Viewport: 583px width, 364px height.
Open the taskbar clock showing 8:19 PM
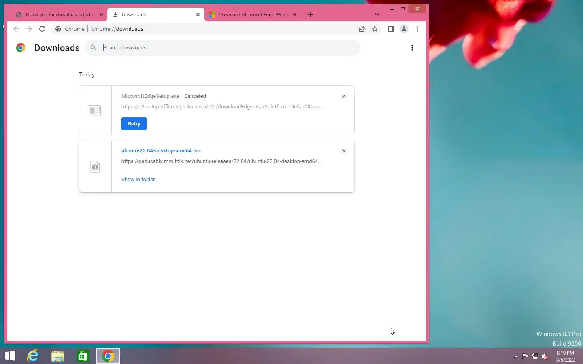coord(565,356)
